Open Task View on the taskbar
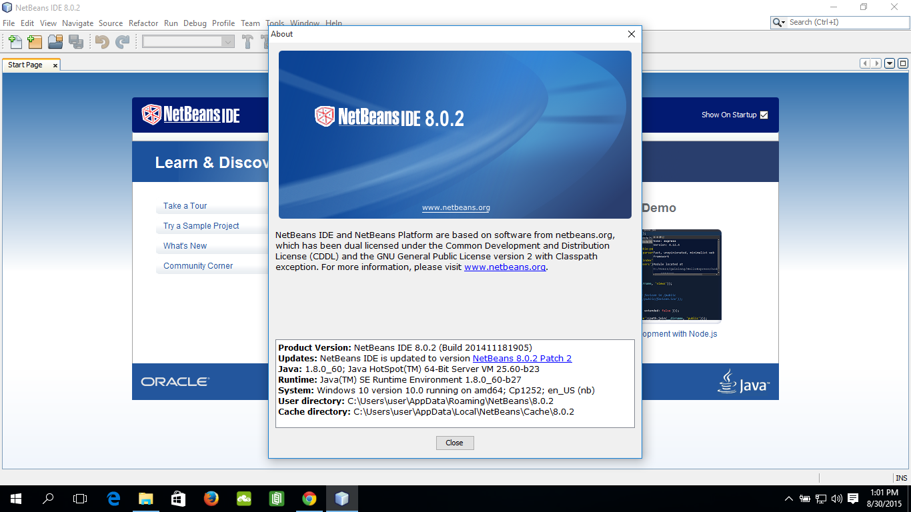The image size is (911, 512). click(x=80, y=498)
